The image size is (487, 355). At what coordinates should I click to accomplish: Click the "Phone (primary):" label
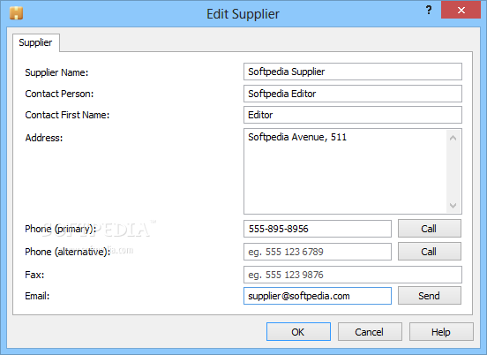tap(60, 229)
